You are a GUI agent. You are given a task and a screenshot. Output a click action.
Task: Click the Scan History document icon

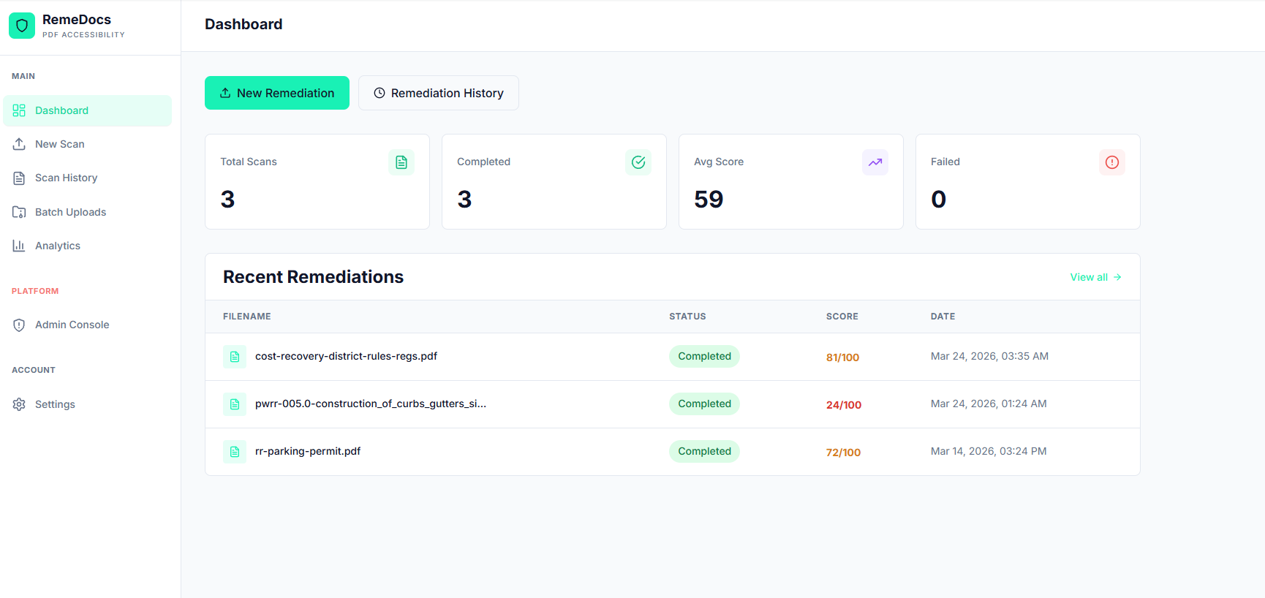[19, 178]
